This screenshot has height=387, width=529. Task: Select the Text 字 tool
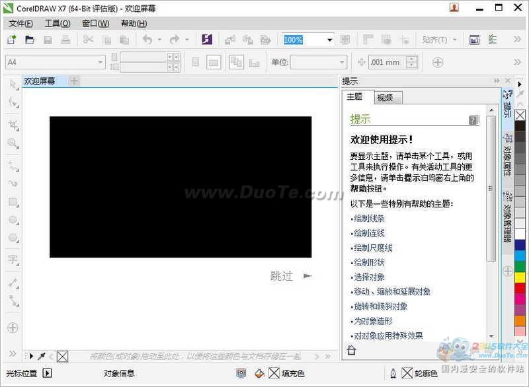(x=13, y=260)
